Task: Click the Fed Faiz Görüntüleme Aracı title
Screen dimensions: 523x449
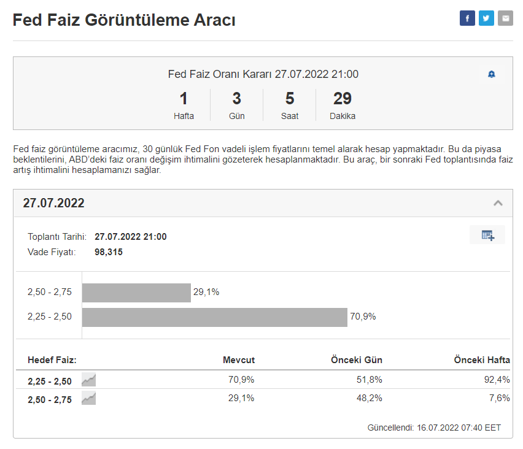Action: tap(124, 20)
